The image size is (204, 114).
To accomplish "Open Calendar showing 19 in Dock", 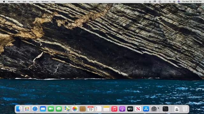I will (x=91, y=109).
